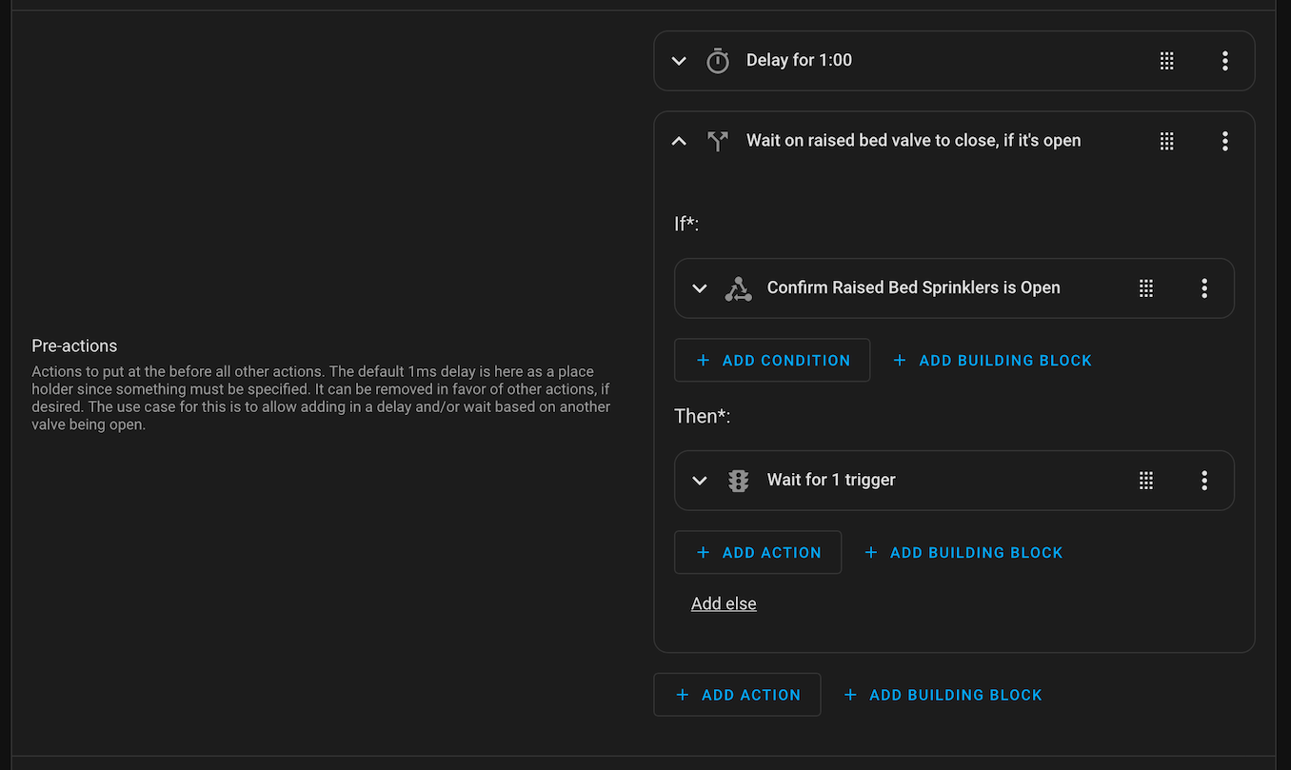Open the three-dot menu for Delay for 1:00
Screen dimensions: 1291x770
[1224, 61]
